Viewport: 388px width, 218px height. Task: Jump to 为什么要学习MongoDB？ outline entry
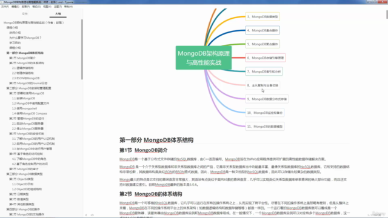[x=25, y=38]
